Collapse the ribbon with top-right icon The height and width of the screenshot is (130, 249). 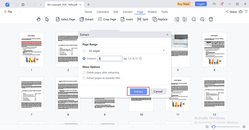246,11
